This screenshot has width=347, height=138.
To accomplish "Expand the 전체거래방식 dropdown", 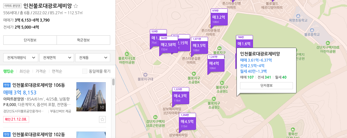I will click(21, 58).
